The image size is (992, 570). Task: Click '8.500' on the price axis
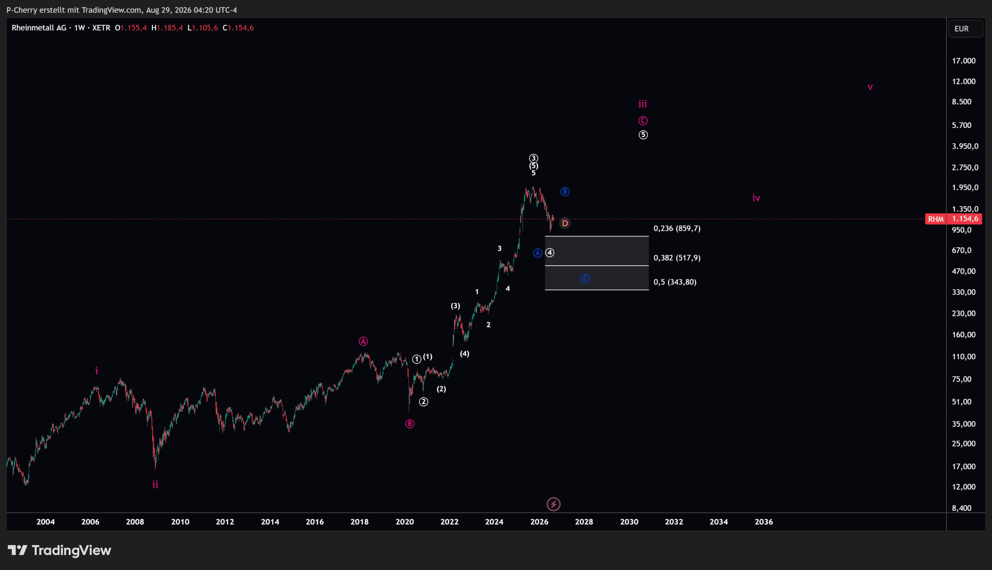coord(961,102)
